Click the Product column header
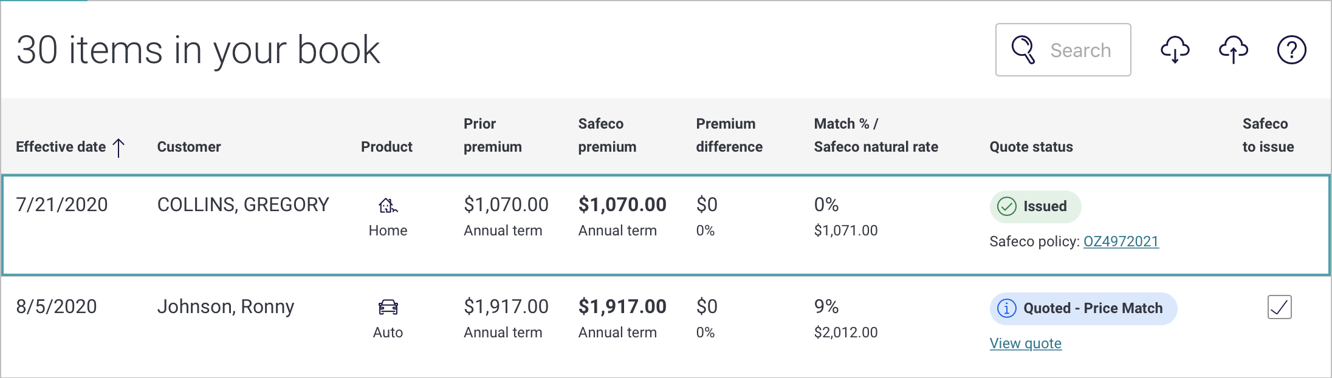This screenshot has height=378, width=1332. pyautogui.click(x=386, y=147)
